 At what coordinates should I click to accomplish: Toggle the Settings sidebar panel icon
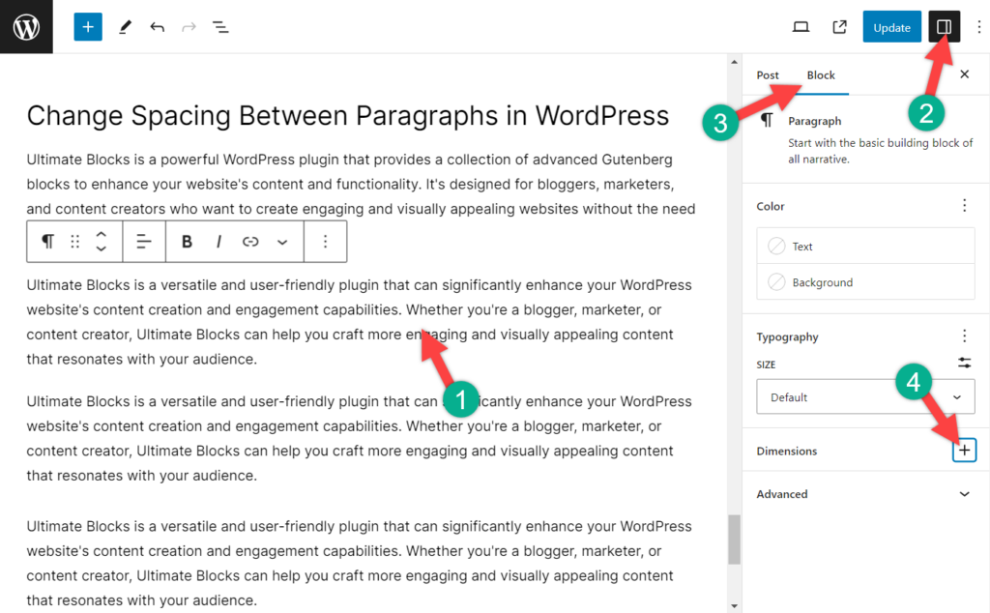[x=944, y=26]
